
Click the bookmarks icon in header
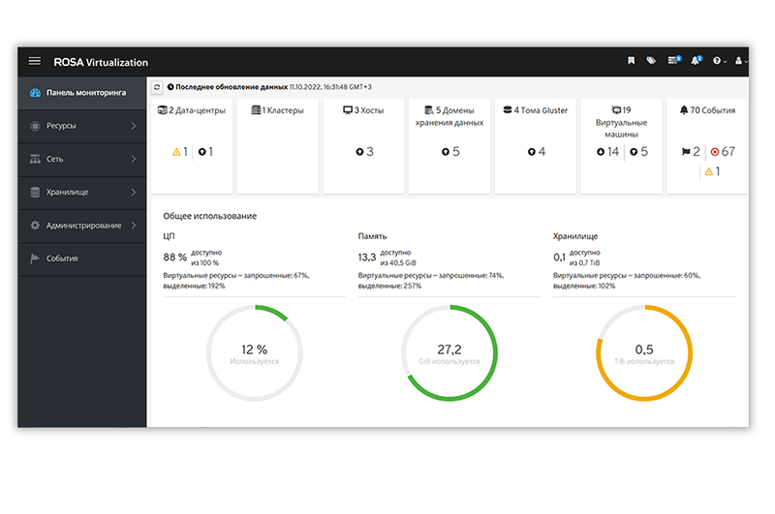click(x=631, y=61)
